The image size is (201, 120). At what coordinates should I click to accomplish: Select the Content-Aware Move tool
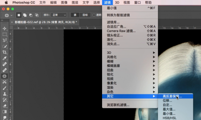click(5, 82)
